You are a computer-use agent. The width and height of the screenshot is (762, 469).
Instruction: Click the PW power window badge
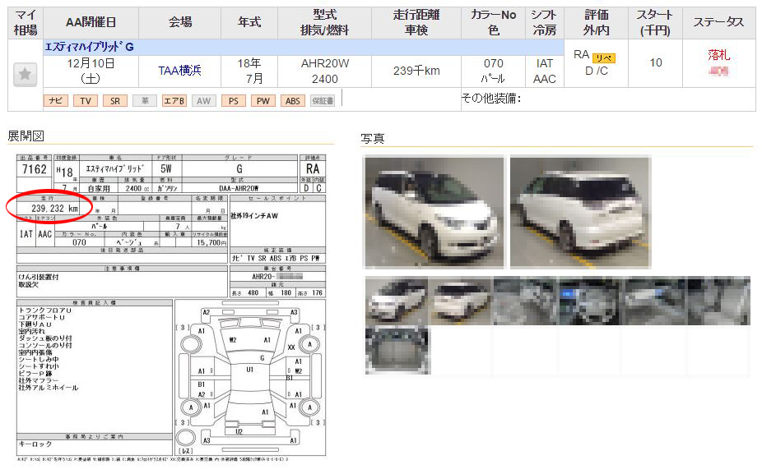[263, 101]
